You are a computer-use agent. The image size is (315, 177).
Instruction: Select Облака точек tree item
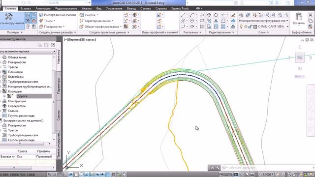tap(17, 57)
